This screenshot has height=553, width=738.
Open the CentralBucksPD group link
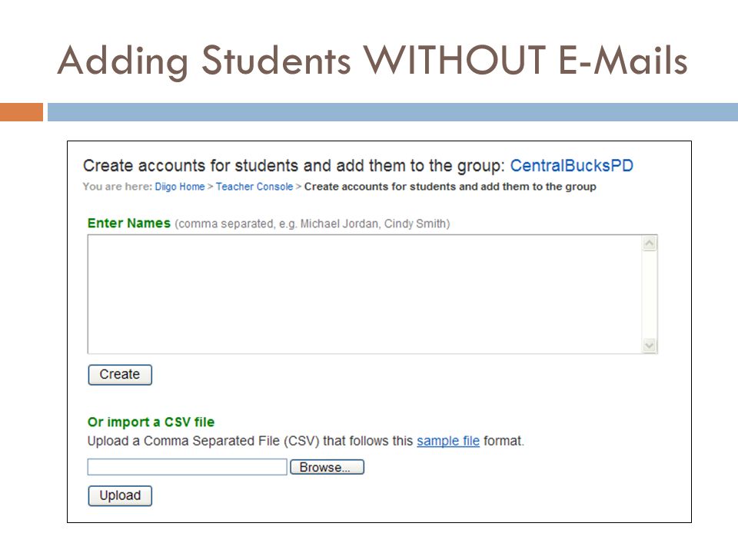(x=571, y=166)
